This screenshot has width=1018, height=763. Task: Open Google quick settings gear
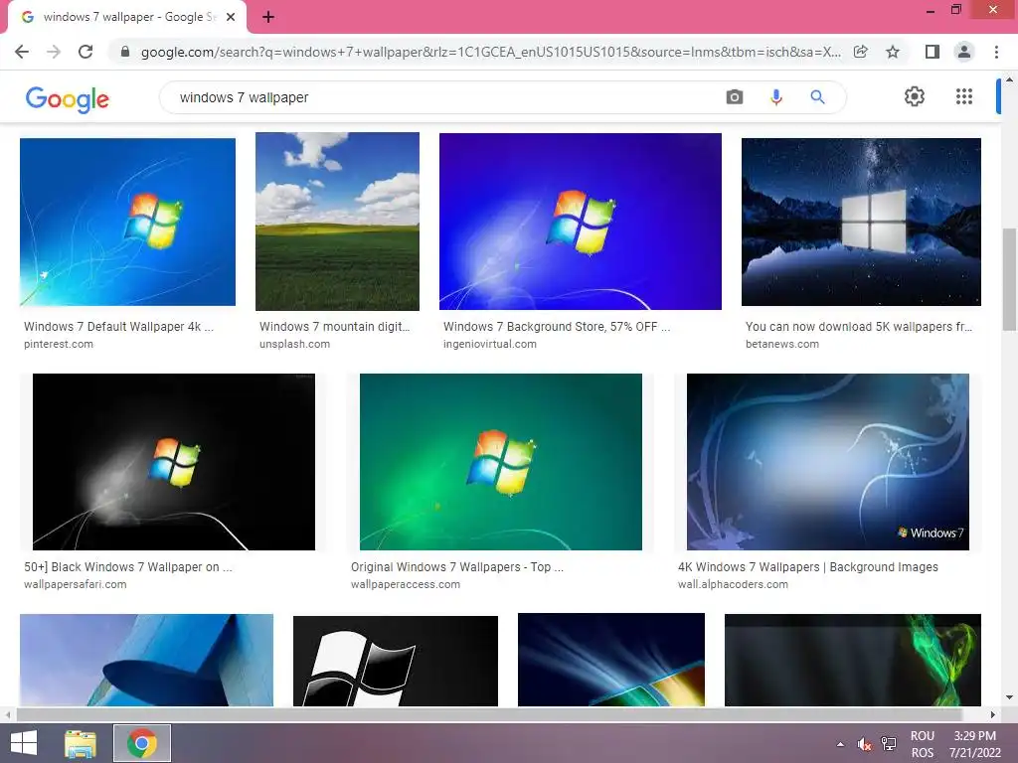pos(915,96)
